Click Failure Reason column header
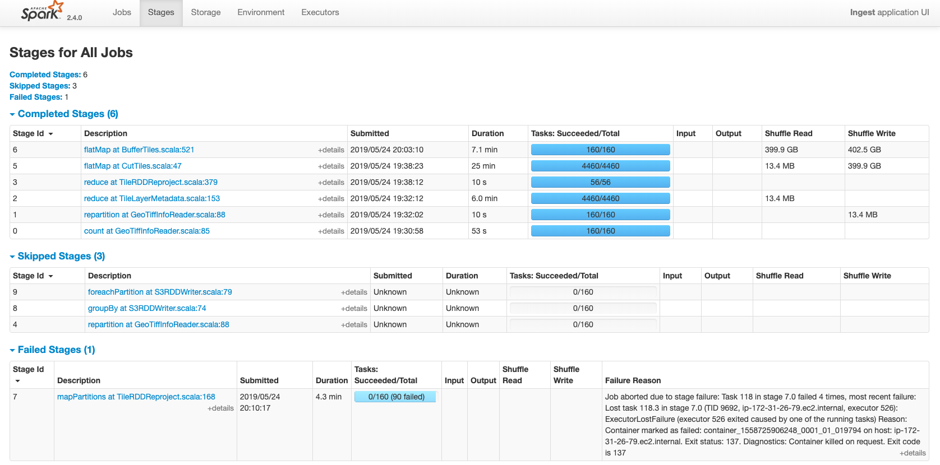Viewport: 940px width, 465px height. point(633,380)
